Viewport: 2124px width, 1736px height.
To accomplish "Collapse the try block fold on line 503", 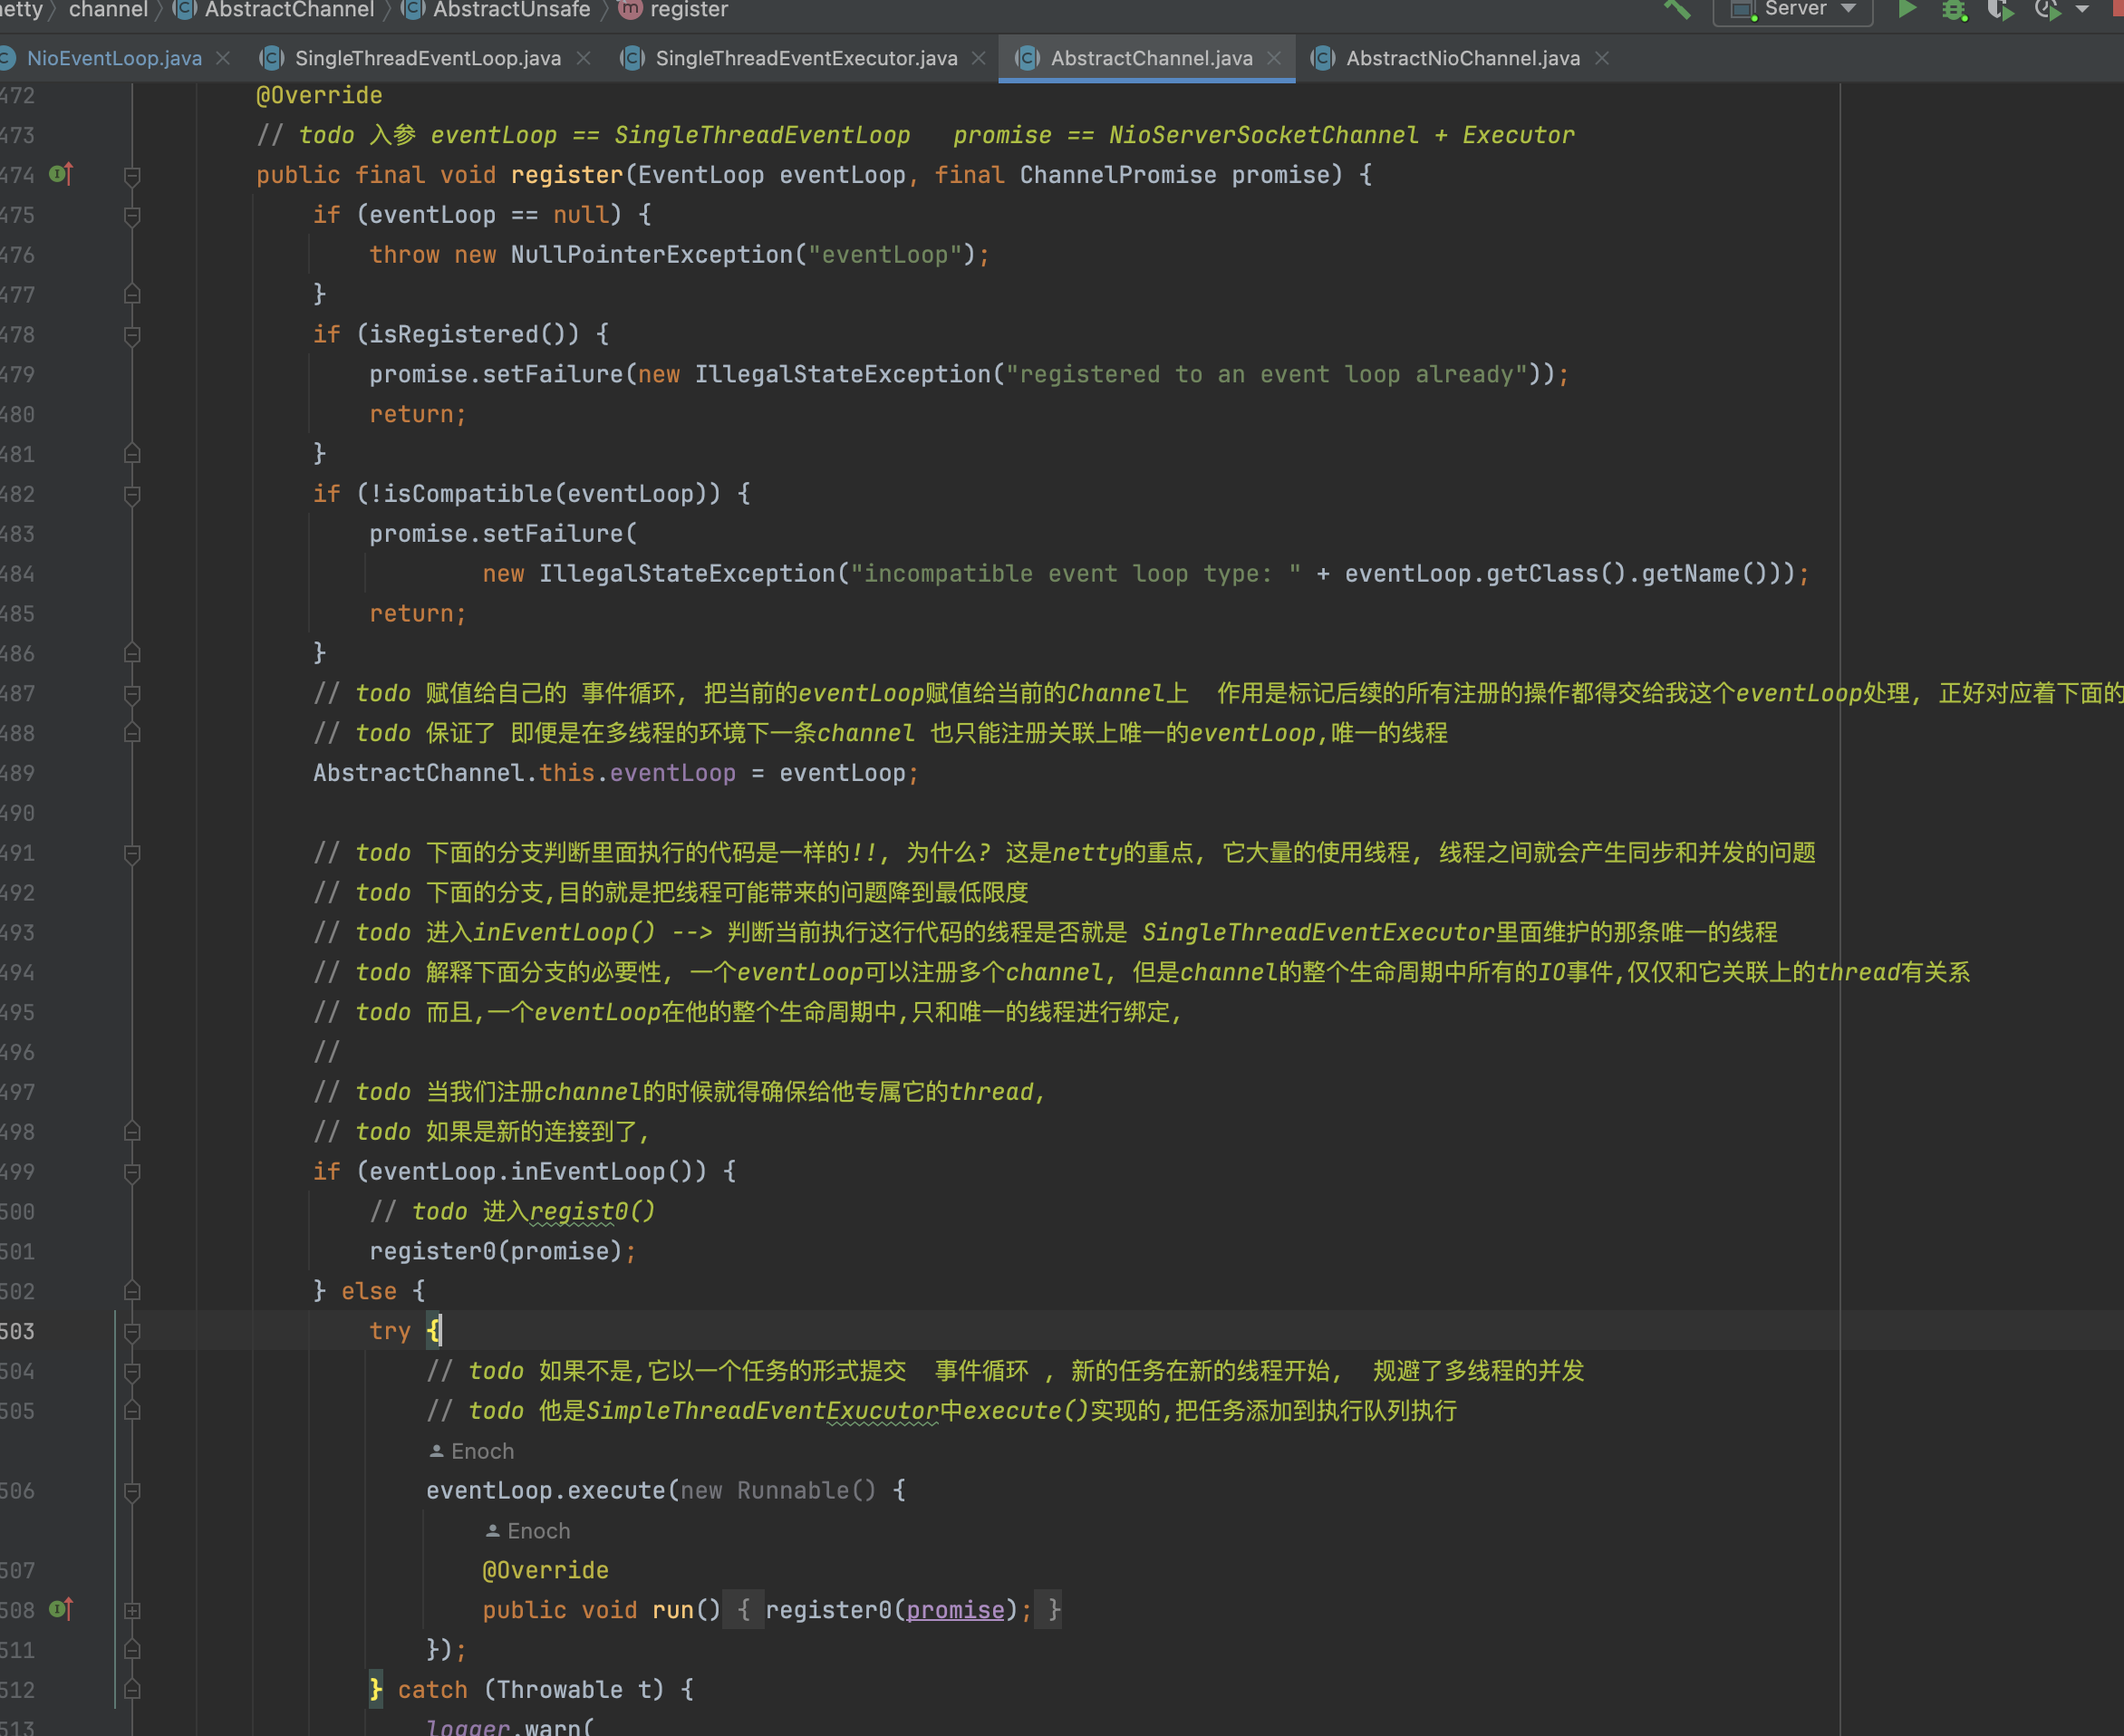I will [132, 1332].
